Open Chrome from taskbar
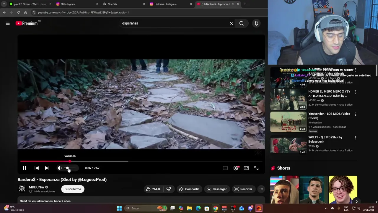The height and width of the screenshot is (213, 378). pos(216,208)
